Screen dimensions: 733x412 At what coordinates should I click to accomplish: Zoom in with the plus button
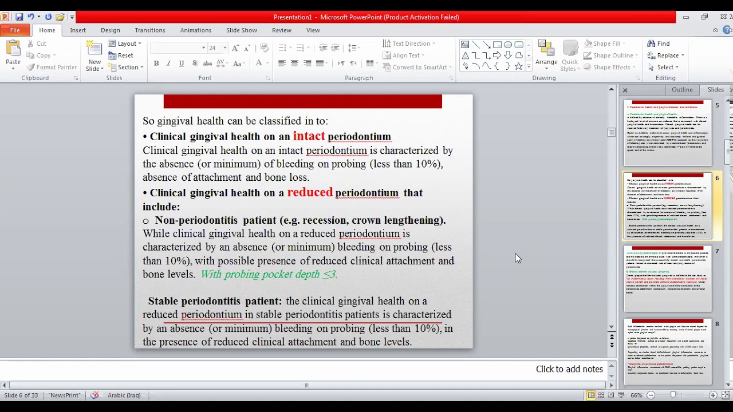pos(713,395)
